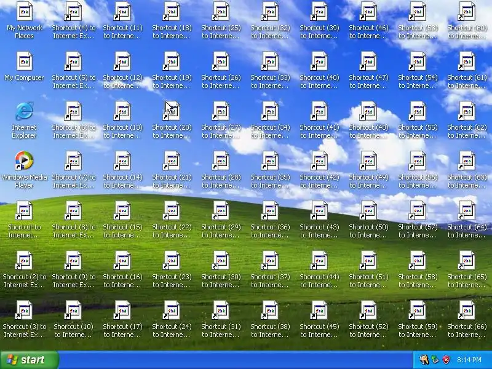Select the My Network Places desktop icon
The image size is (492, 369).
click(x=25, y=11)
